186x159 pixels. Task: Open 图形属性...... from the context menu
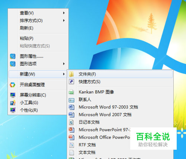coord(38,56)
